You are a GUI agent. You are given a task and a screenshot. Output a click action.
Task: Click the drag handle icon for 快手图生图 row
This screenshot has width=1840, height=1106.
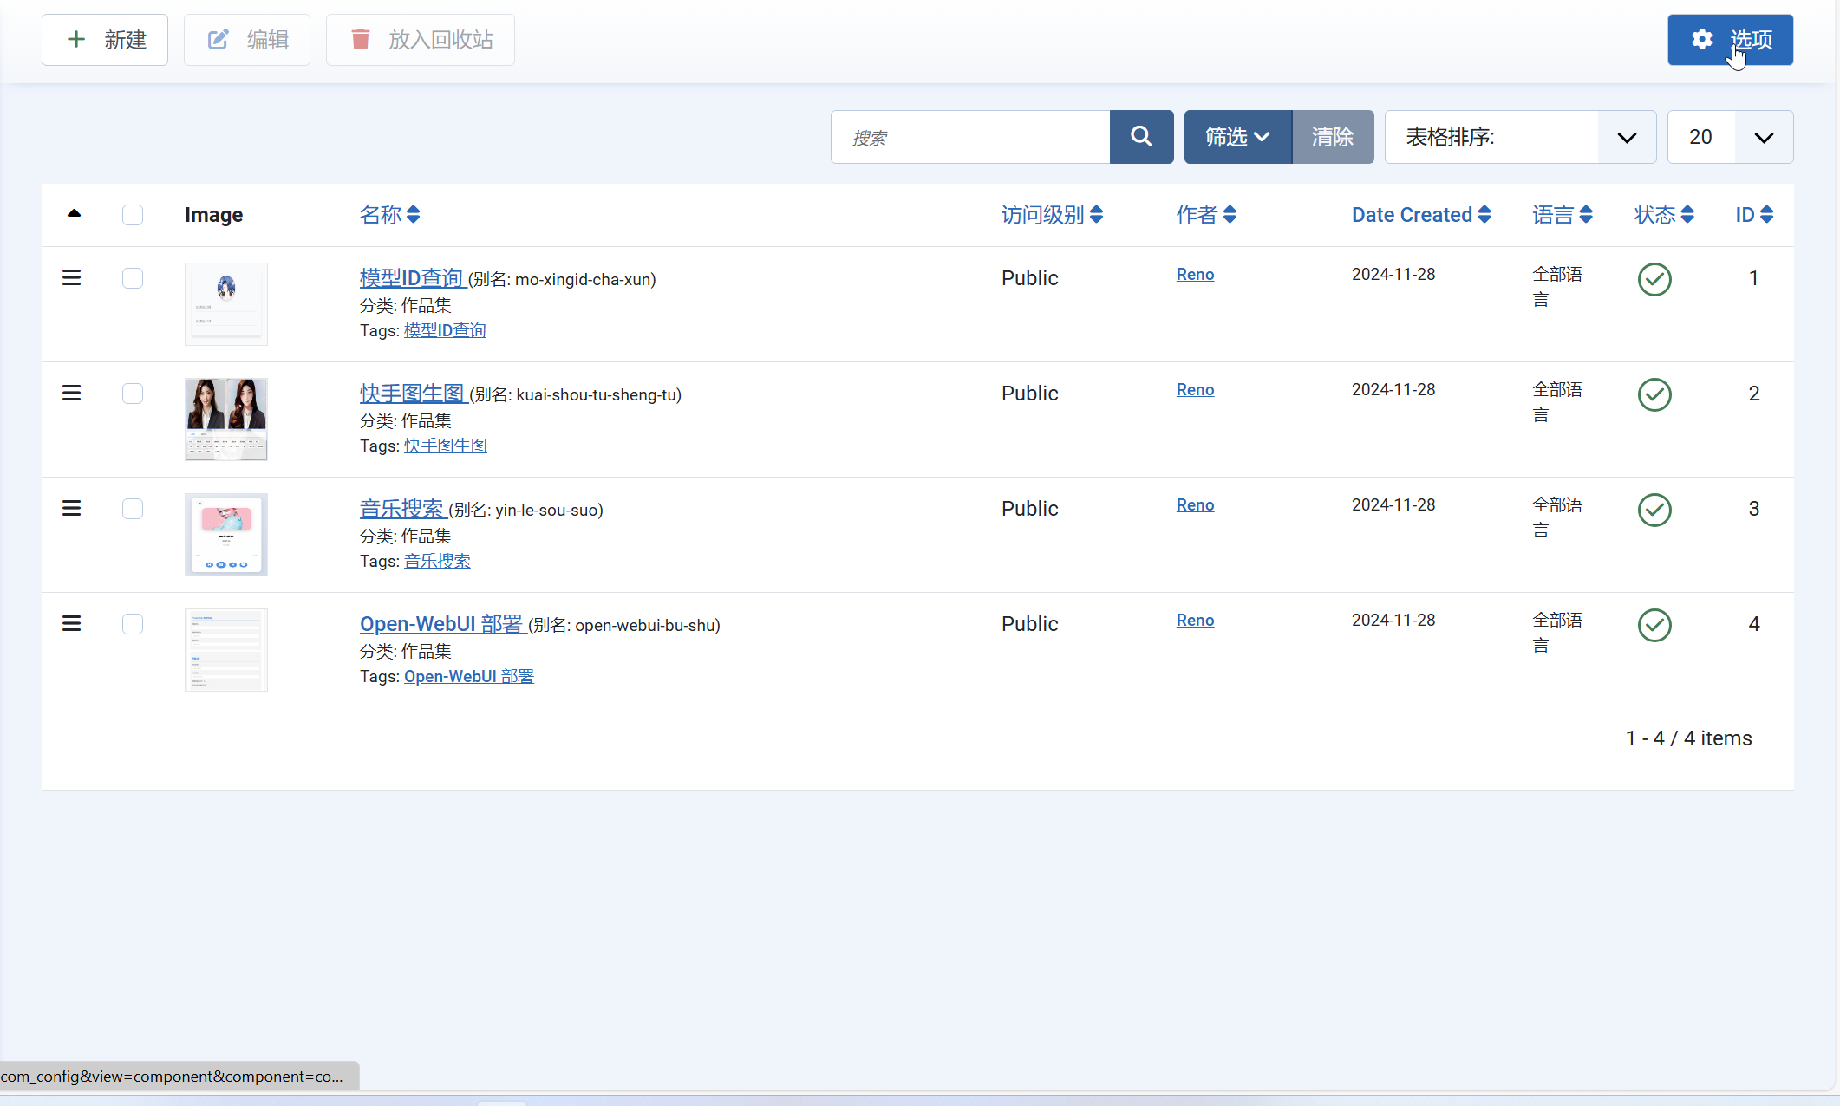[x=72, y=394]
